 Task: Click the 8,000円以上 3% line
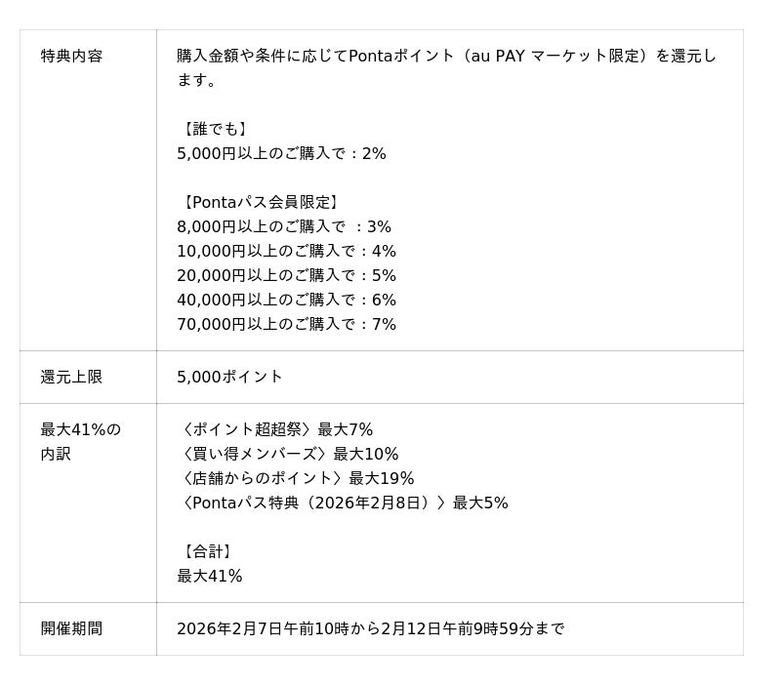[x=283, y=226]
